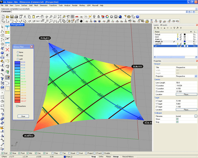Select the weft radio button

click(18, 59)
